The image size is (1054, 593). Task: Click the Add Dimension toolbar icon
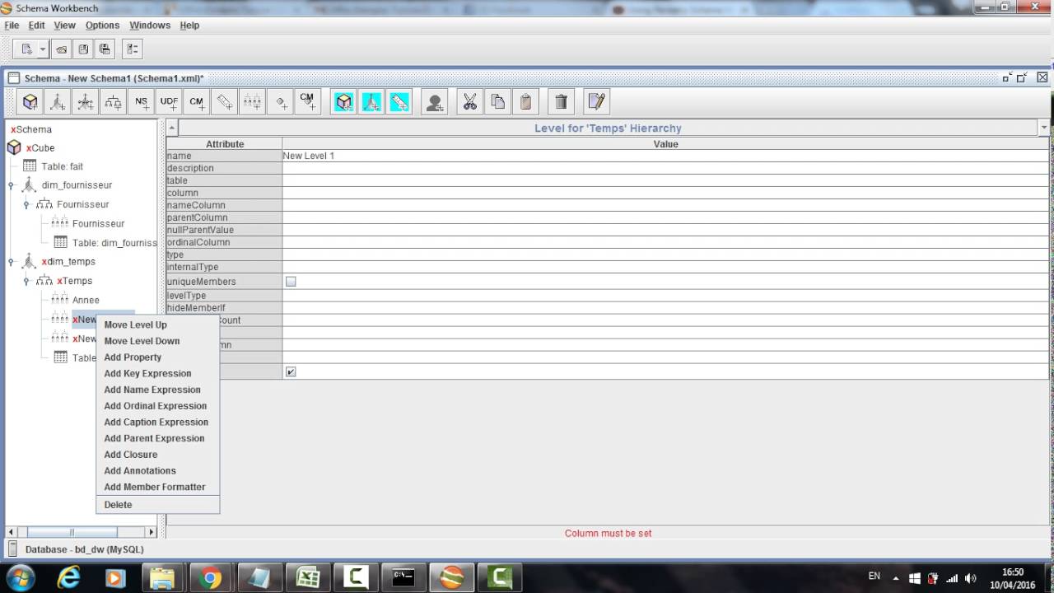click(x=58, y=102)
